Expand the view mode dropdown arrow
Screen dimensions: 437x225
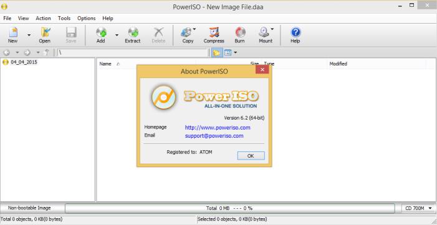tap(236, 52)
